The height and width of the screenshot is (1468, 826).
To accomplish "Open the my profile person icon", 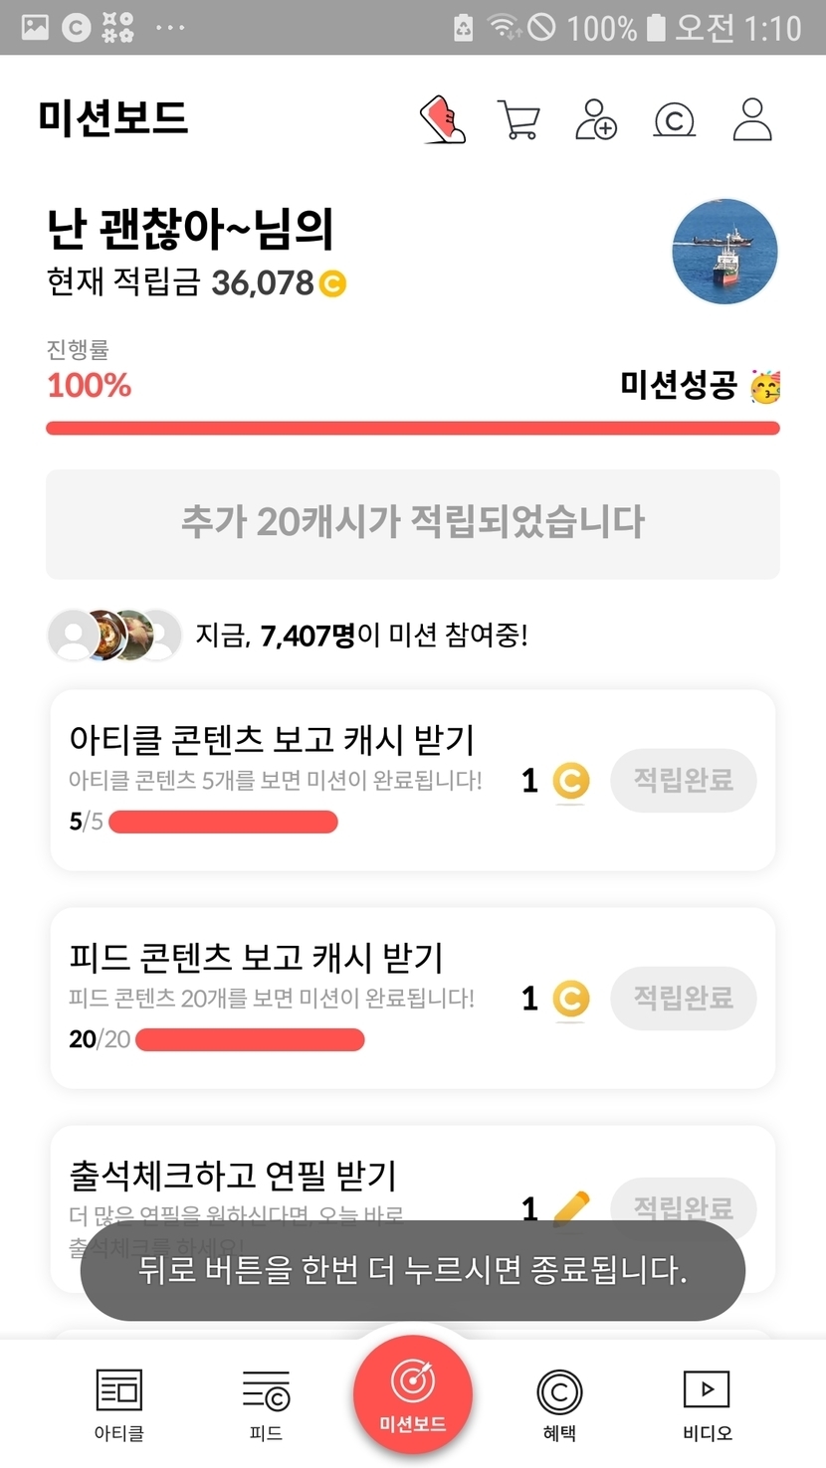I will [752, 120].
